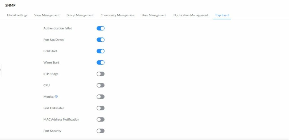Click the Port ErrDisable label

pos(54,108)
